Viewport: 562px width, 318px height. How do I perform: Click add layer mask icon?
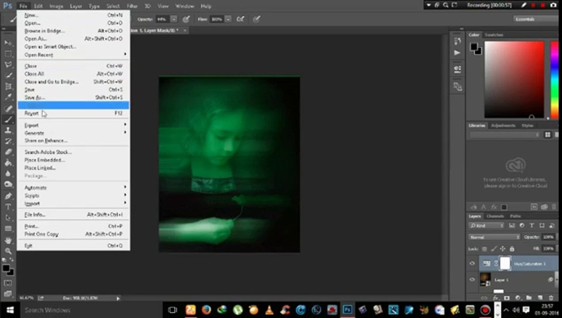point(507,298)
